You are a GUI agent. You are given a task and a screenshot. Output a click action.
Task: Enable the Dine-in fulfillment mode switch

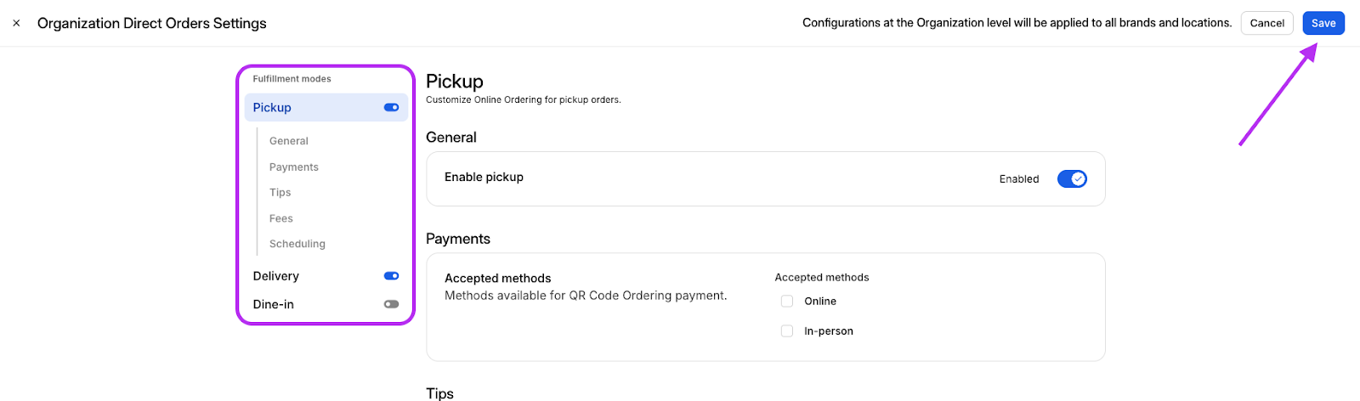pos(391,304)
